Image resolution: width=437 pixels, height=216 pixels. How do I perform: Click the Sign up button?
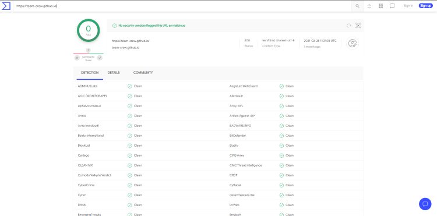click(425, 6)
